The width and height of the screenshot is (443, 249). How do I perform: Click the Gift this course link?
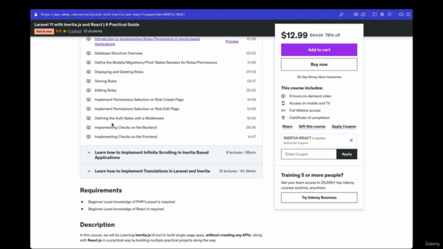tap(312, 127)
